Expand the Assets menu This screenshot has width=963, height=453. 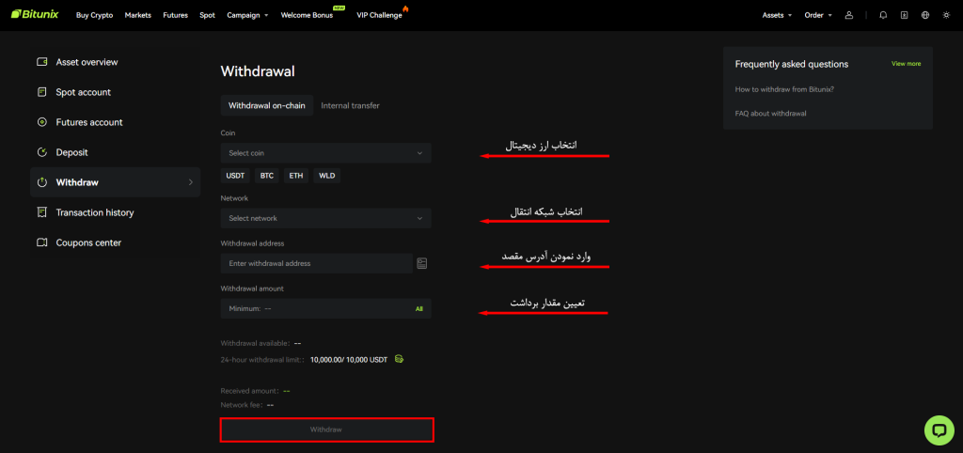pos(777,15)
